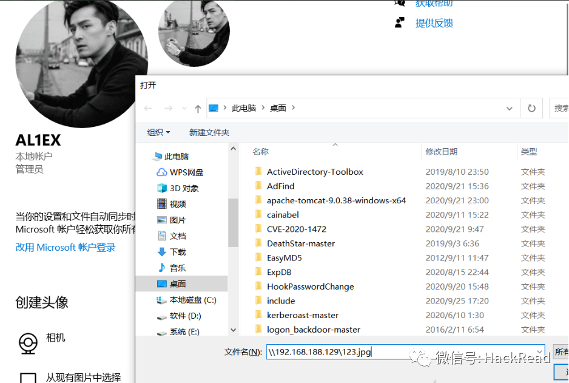Expand the address bar history dropdown
The width and height of the screenshot is (569, 383).
[510, 108]
